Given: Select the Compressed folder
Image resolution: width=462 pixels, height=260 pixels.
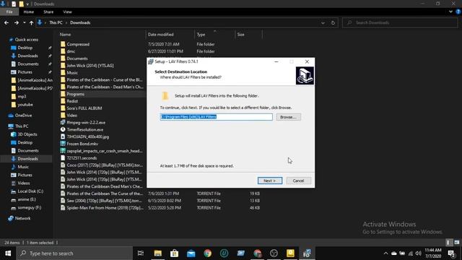Looking at the screenshot, I should [78, 44].
